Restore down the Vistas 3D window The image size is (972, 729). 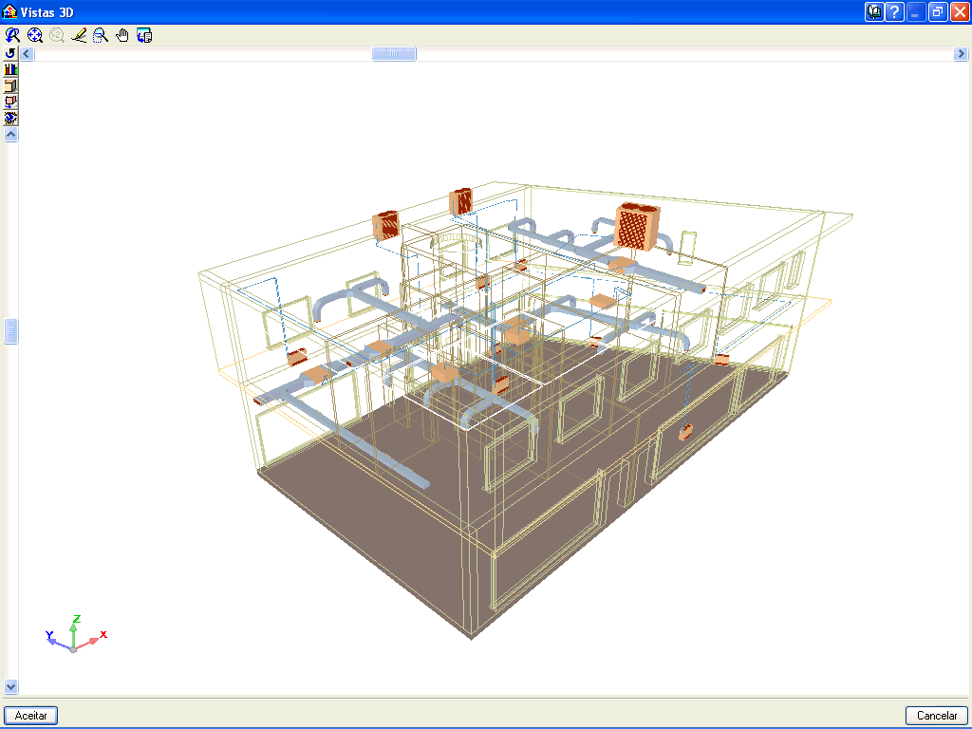938,11
